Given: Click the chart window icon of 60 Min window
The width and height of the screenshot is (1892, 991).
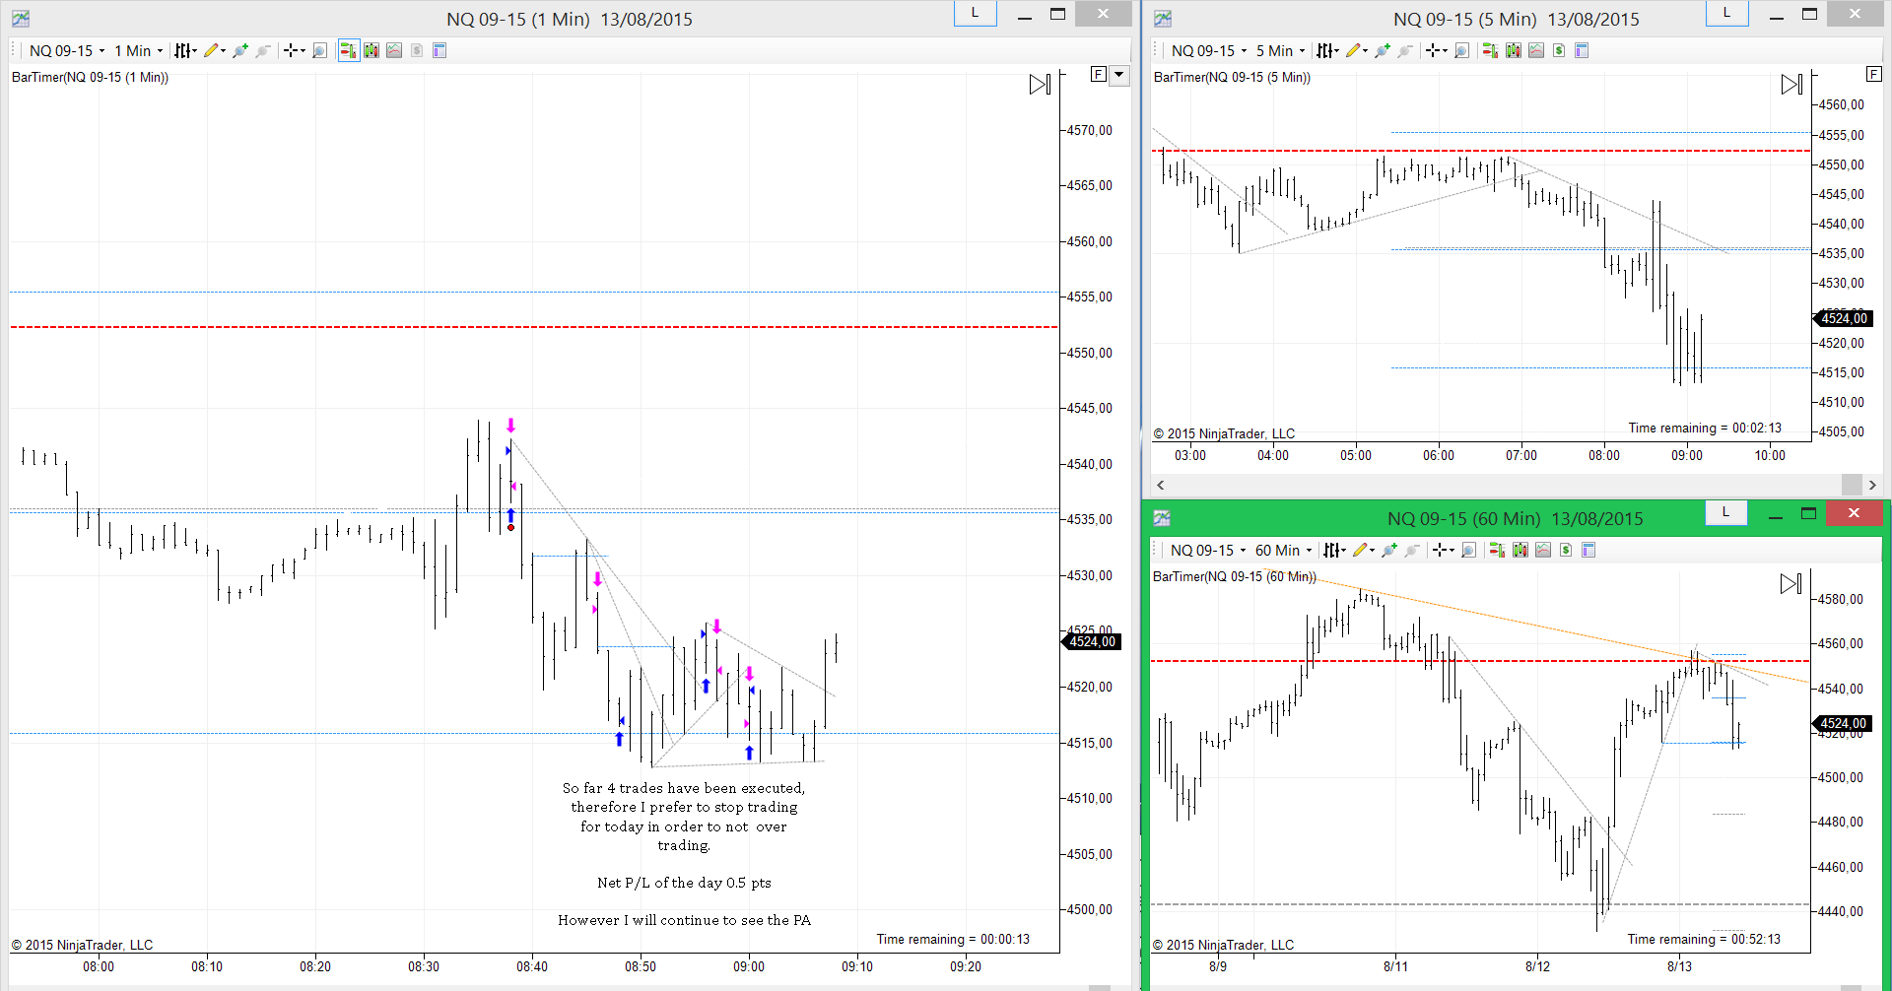Looking at the screenshot, I should pyautogui.click(x=1162, y=517).
